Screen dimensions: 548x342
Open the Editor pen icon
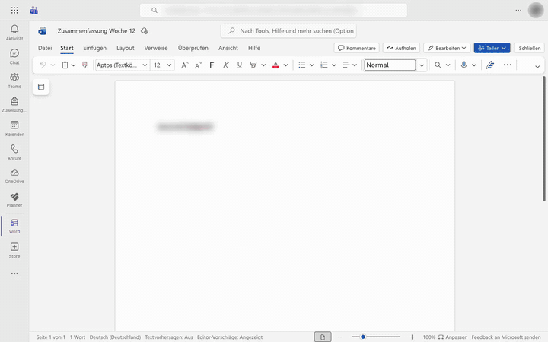(x=490, y=65)
